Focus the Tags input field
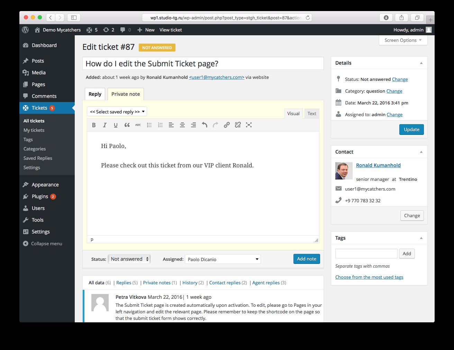Viewport: 454px width, 350px height. (366, 254)
